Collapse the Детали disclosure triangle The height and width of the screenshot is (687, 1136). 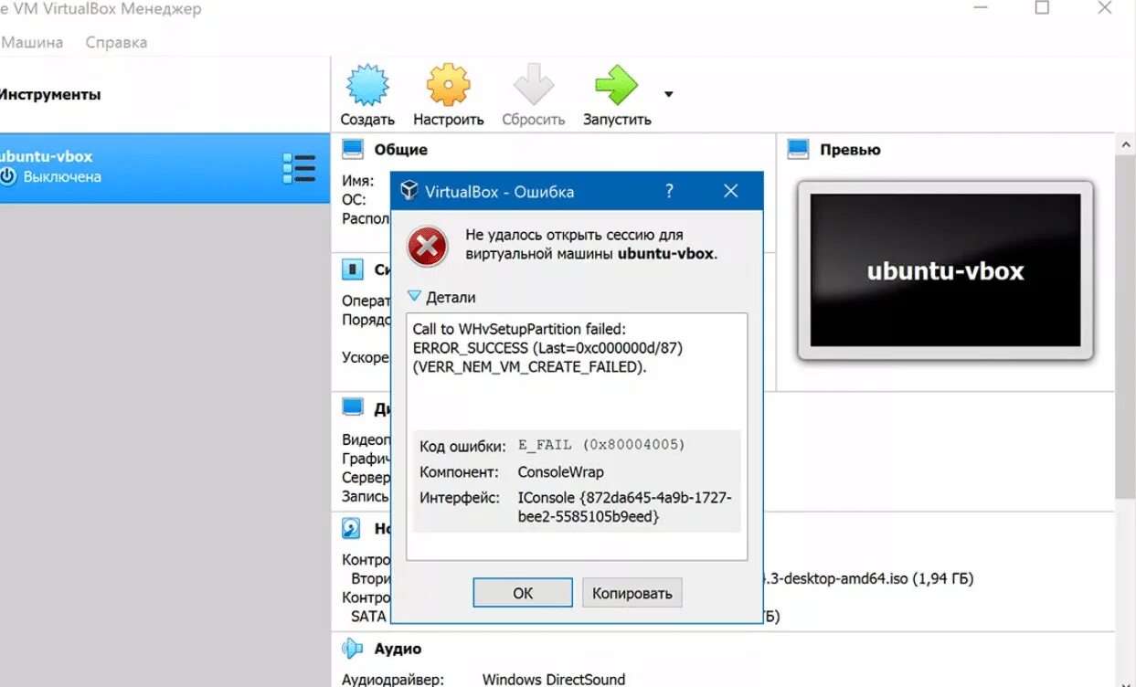tap(415, 297)
